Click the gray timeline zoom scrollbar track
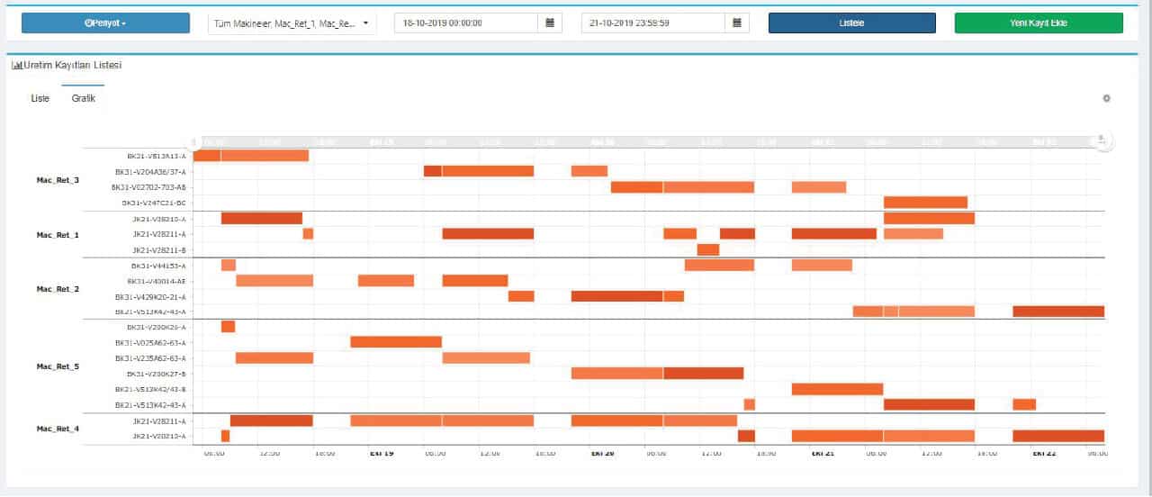Image resolution: width=1152 pixels, height=497 pixels. [x=630, y=142]
